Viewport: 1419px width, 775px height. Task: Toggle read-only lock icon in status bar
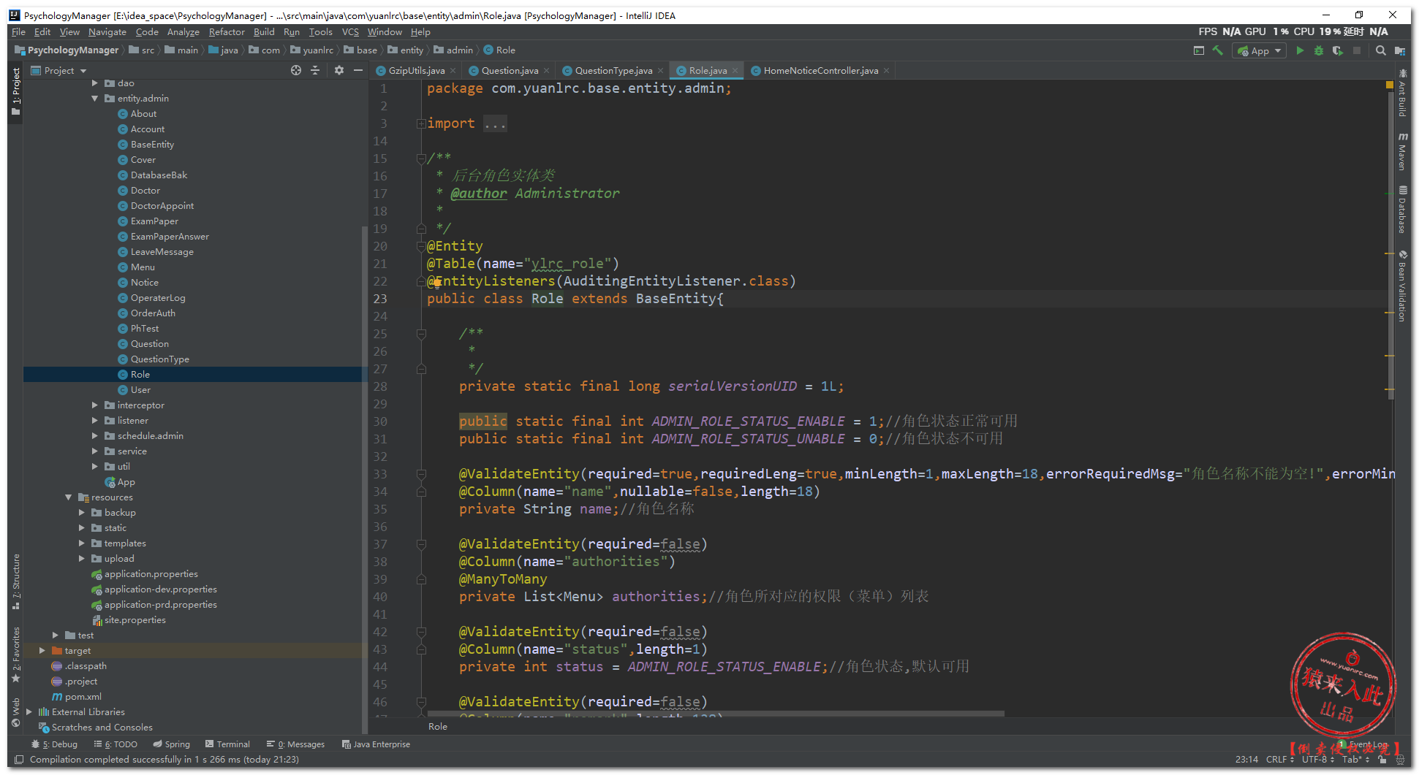pos(1382,760)
